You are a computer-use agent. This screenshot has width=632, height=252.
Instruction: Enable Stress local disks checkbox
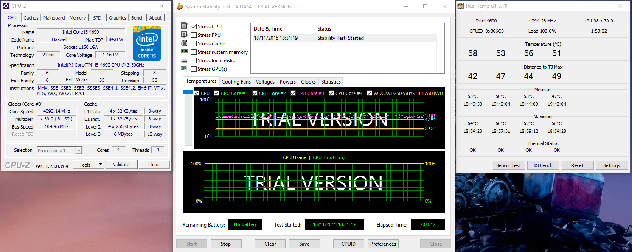pos(194,60)
